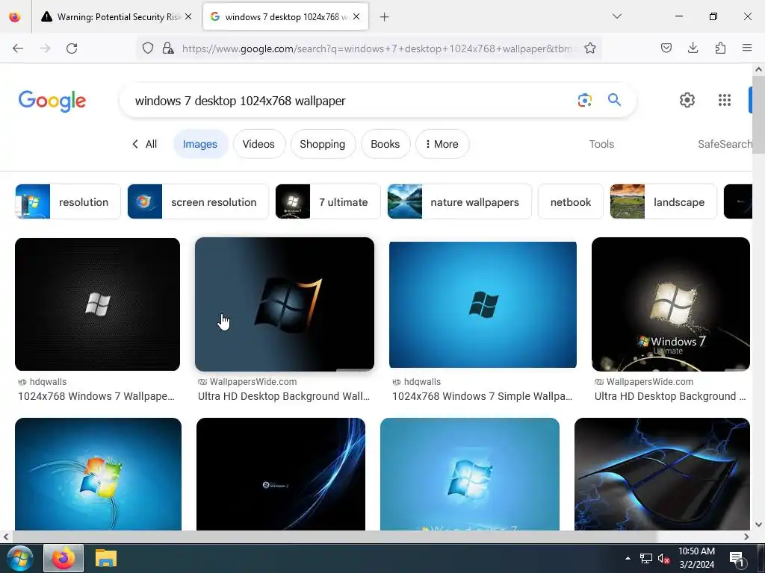The width and height of the screenshot is (765, 573).
Task: Open the dark grey Windows logo wallpaper thumbnail
Action: click(98, 304)
